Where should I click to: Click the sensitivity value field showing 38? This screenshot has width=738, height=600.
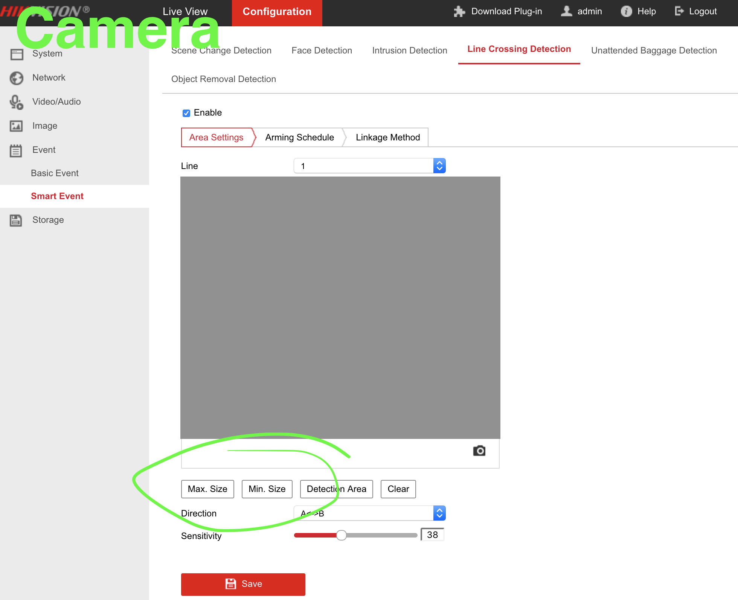[432, 535]
